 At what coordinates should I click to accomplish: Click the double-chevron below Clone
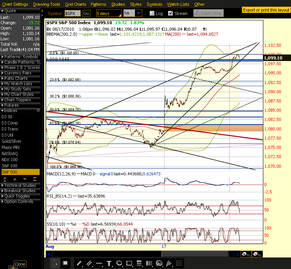pyautogui.click(x=13, y=267)
